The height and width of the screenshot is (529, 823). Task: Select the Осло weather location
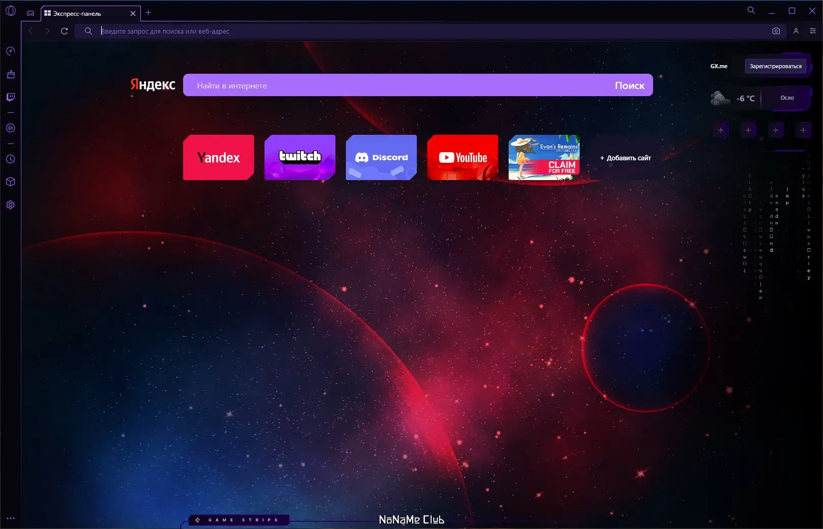pos(787,98)
